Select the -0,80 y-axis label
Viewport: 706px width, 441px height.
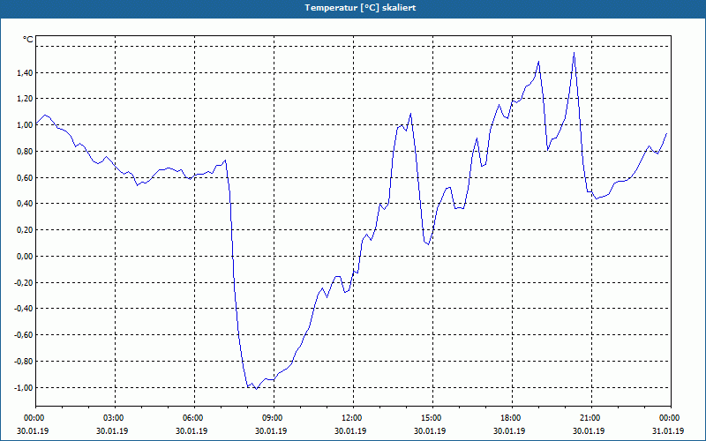click(x=24, y=362)
